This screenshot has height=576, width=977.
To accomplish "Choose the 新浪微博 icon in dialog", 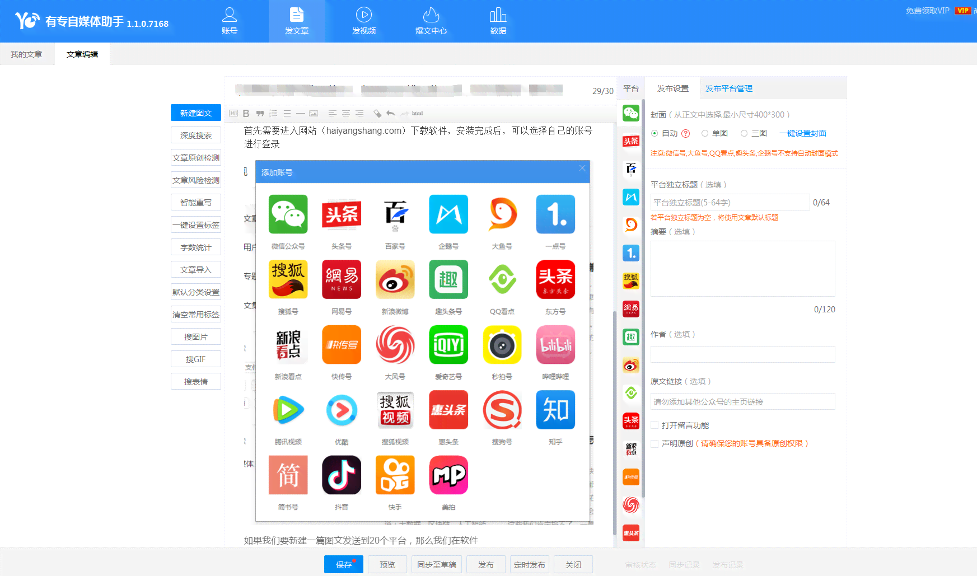I will pyautogui.click(x=395, y=279).
